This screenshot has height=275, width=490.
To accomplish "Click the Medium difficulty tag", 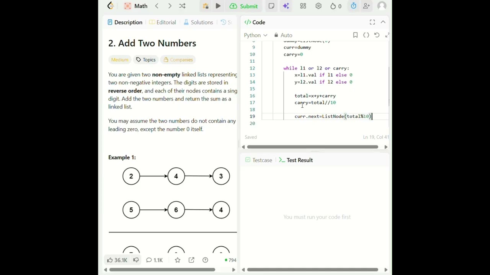I will coord(120,60).
